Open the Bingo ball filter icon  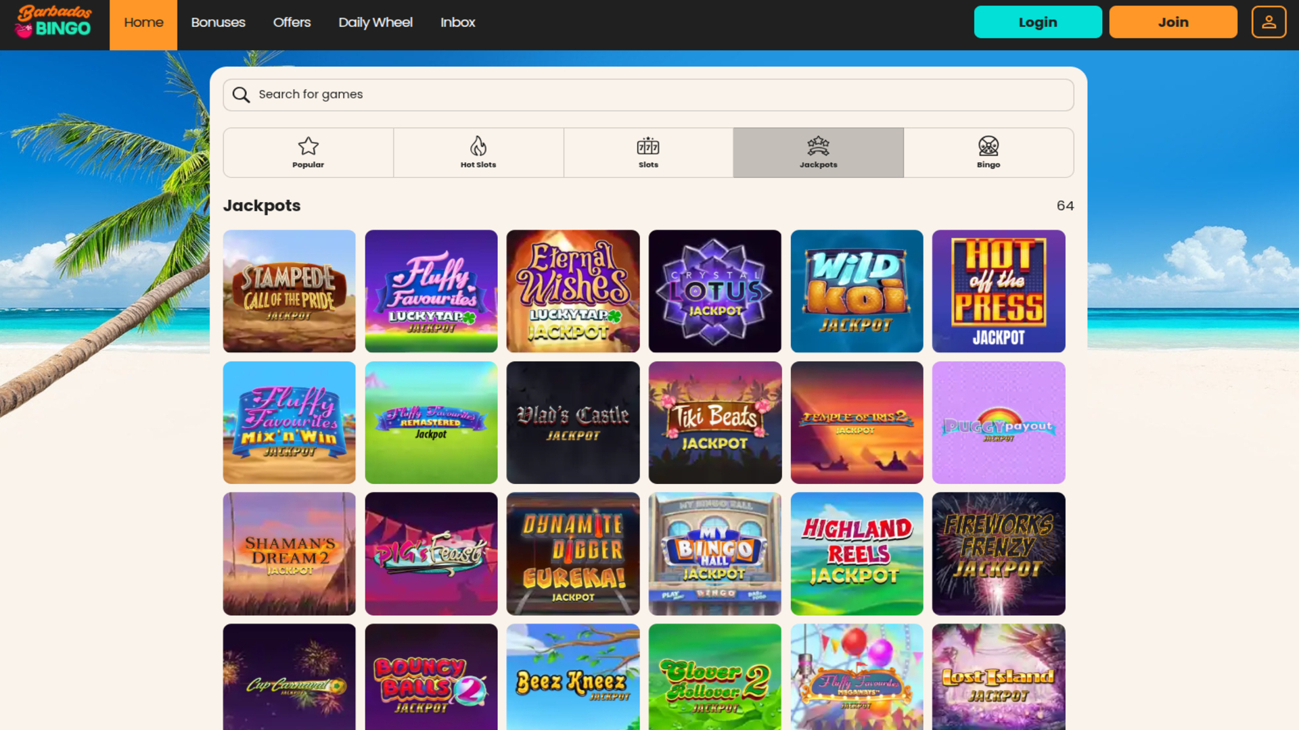(x=988, y=144)
